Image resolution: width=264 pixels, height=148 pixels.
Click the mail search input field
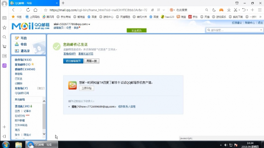[234, 30]
